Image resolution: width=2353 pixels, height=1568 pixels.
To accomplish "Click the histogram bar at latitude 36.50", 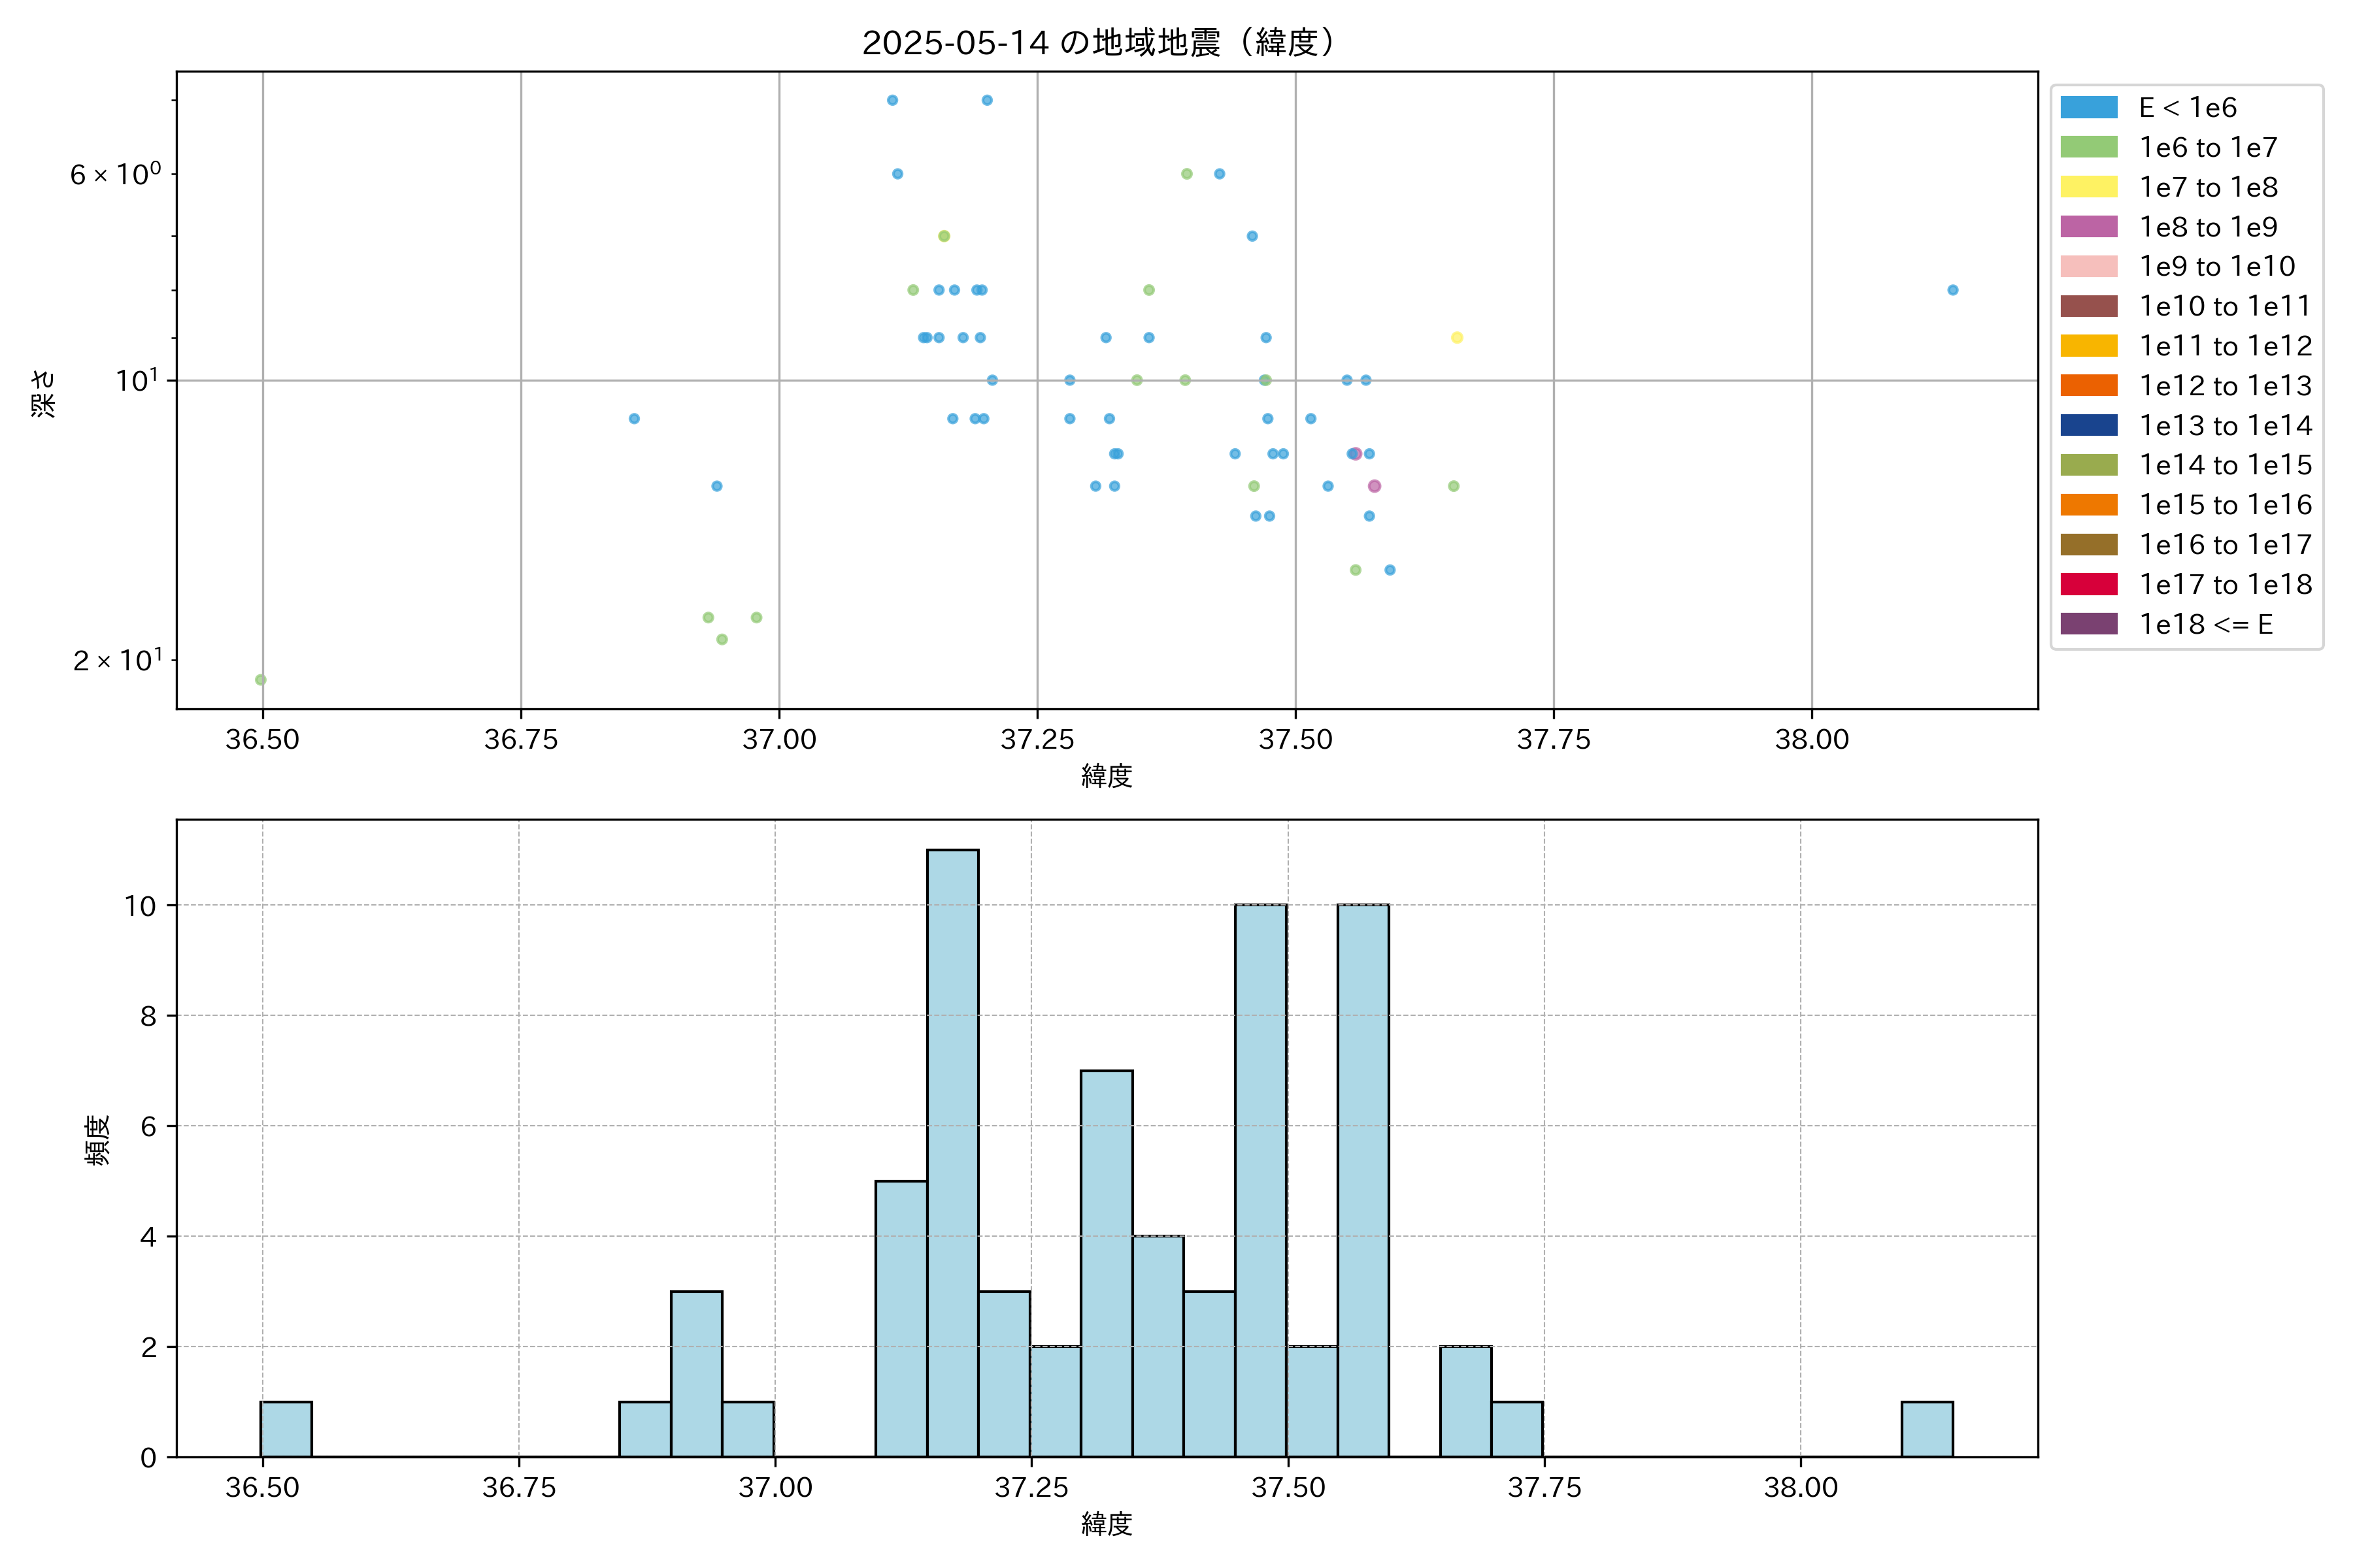I will (x=286, y=1428).
